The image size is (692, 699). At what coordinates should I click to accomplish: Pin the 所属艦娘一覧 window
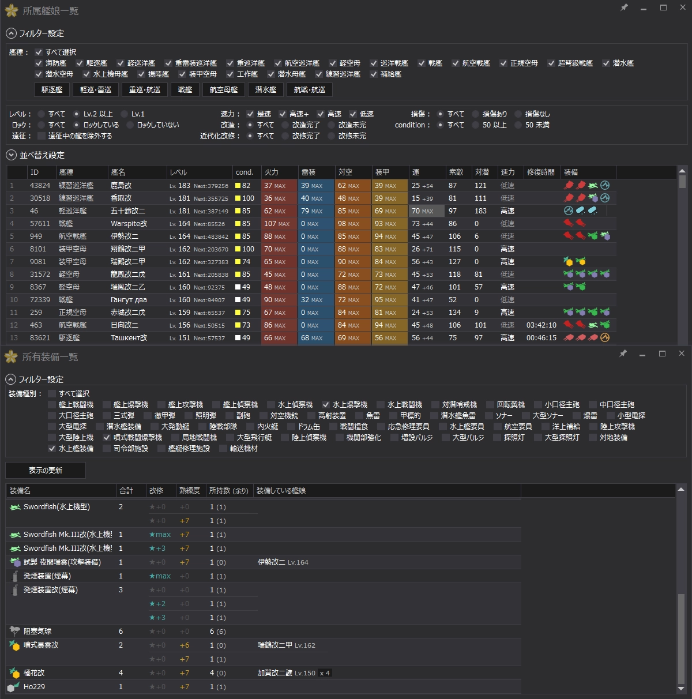[x=624, y=8]
